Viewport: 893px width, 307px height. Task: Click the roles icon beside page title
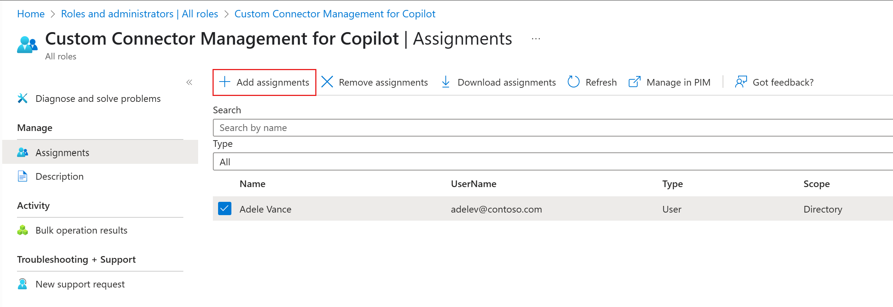(27, 45)
